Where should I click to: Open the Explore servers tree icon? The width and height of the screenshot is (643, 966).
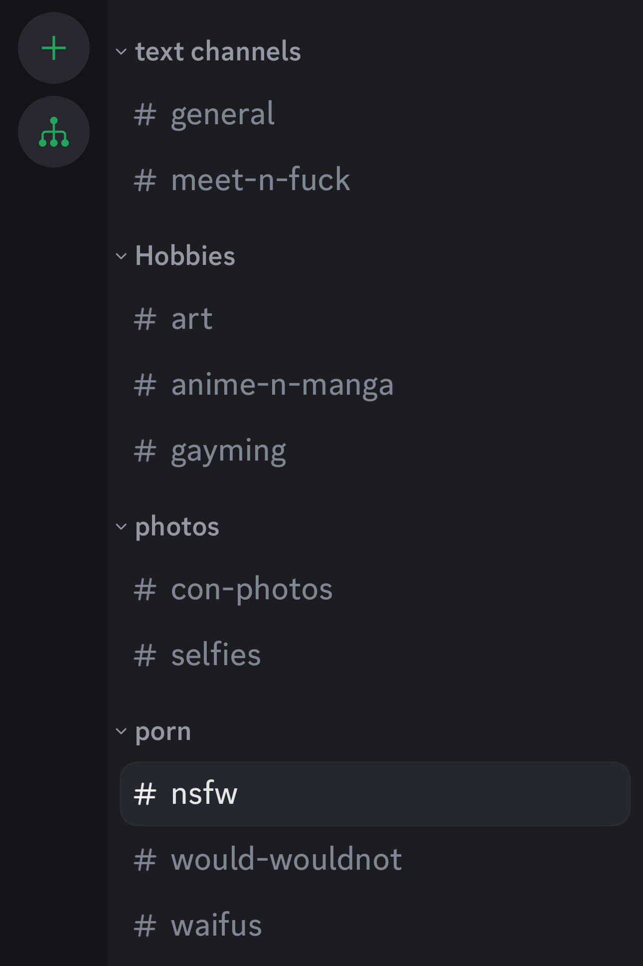tap(54, 132)
